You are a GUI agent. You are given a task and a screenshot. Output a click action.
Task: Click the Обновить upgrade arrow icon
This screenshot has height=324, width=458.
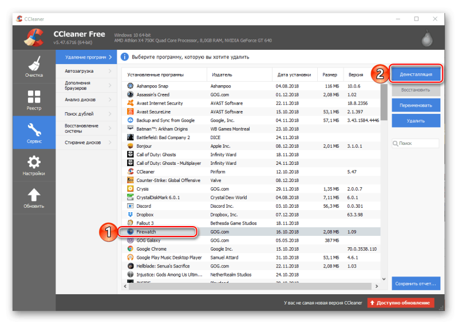click(x=34, y=195)
